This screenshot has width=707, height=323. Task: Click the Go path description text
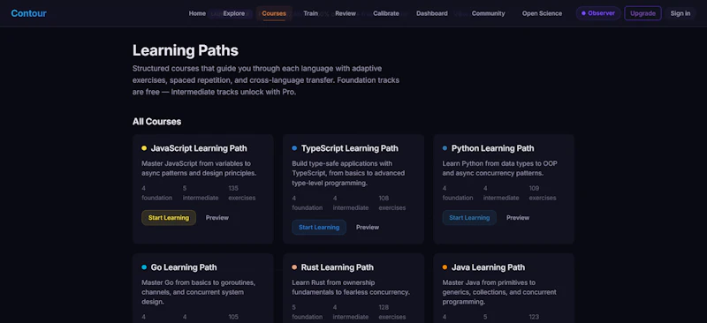[199, 292]
